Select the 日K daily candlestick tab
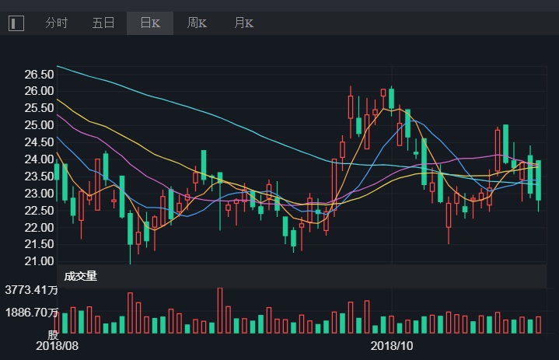Image resolution: width=559 pixels, height=360 pixels. point(150,23)
